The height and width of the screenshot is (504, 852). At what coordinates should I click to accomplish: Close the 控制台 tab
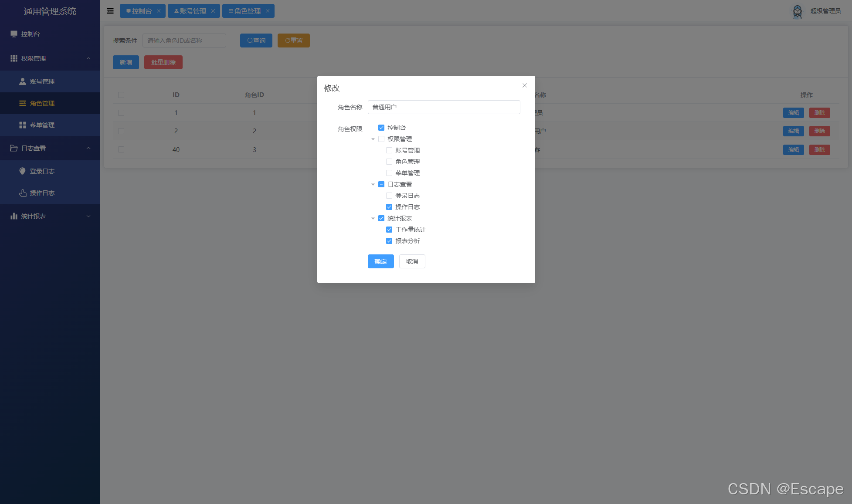(159, 11)
